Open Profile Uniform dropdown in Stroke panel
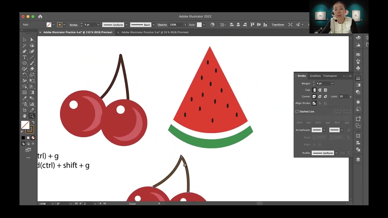Screen dimensions: 388x218 tap(336, 153)
